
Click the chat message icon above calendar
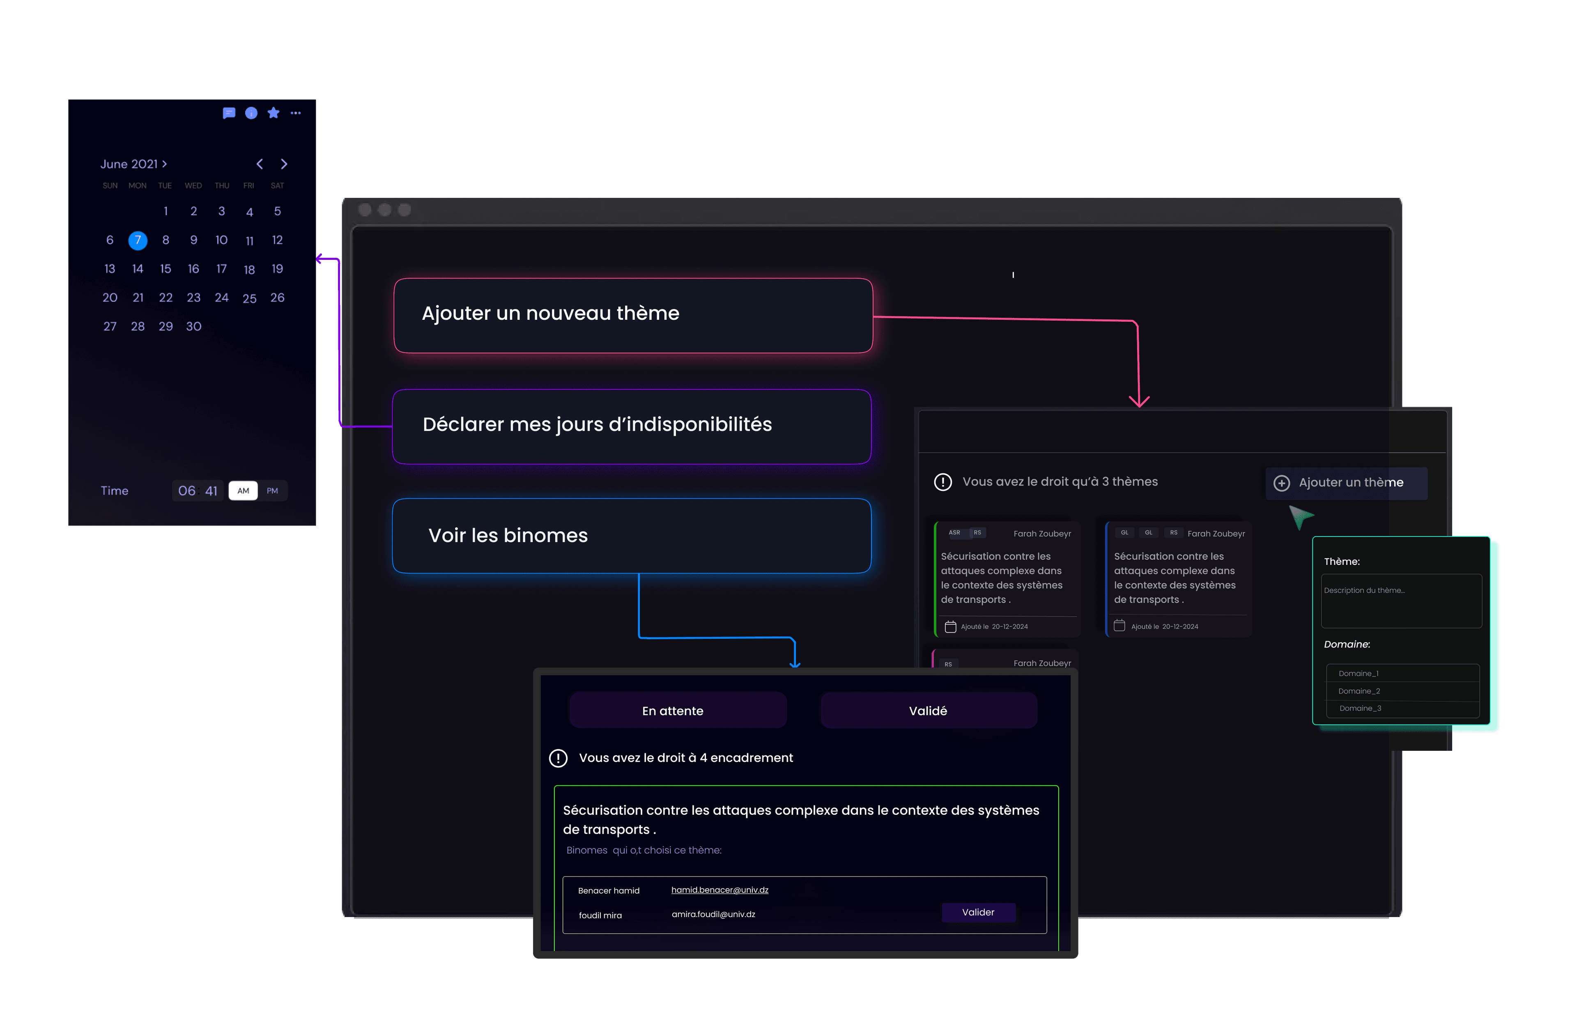pyautogui.click(x=229, y=113)
